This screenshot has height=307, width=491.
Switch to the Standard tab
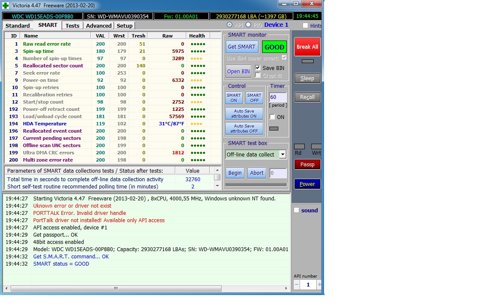pyautogui.click(x=17, y=26)
